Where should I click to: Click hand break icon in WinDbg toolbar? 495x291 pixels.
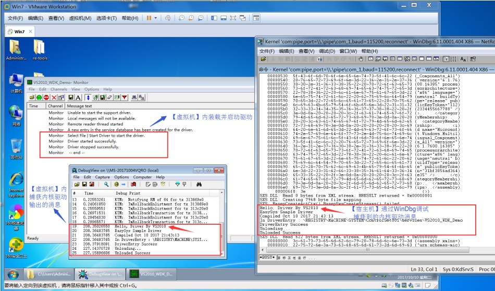pos(361,59)
